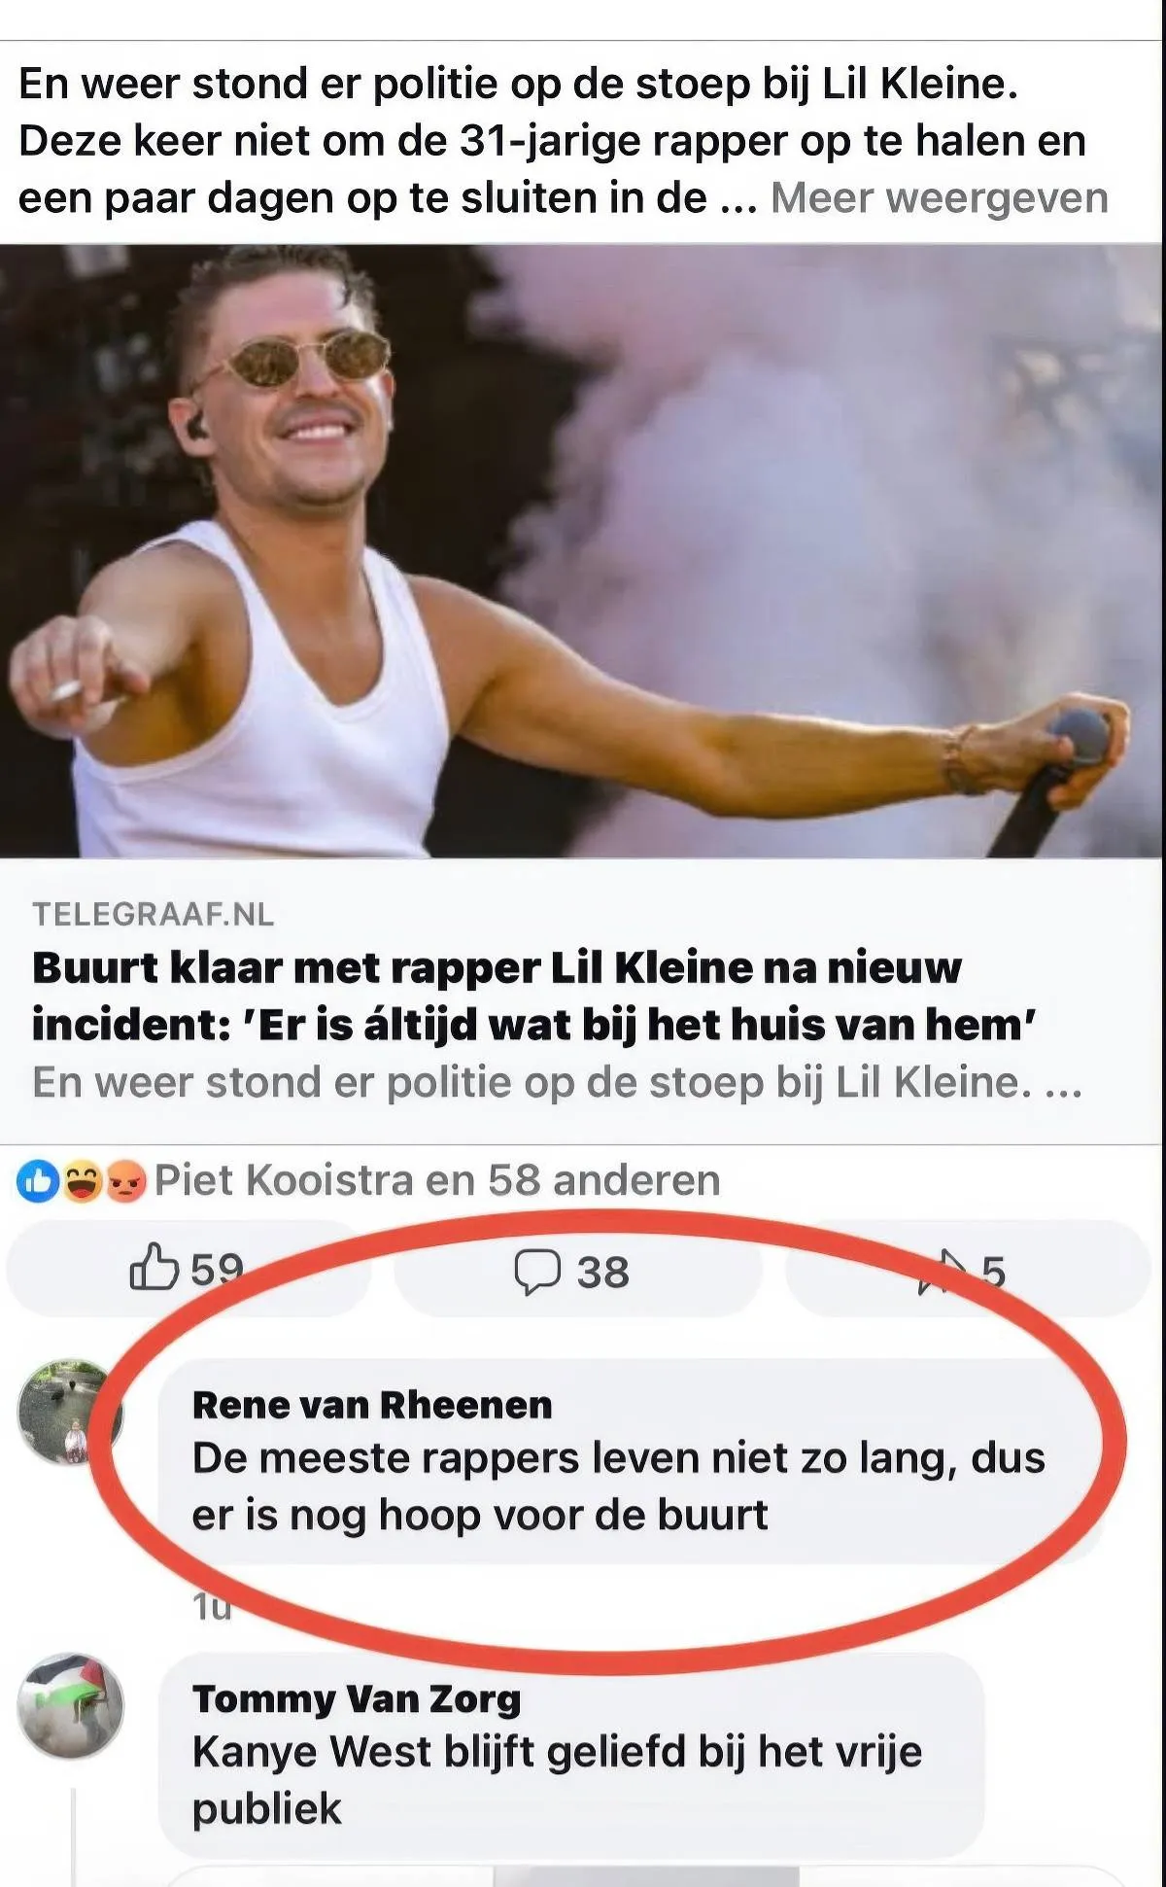Image resolution: width=1166 pixels, height=1887 pixels.
Task: View who reacted: Piet Kooistra en 58 anderen
Action: (x=437, y=1180)
